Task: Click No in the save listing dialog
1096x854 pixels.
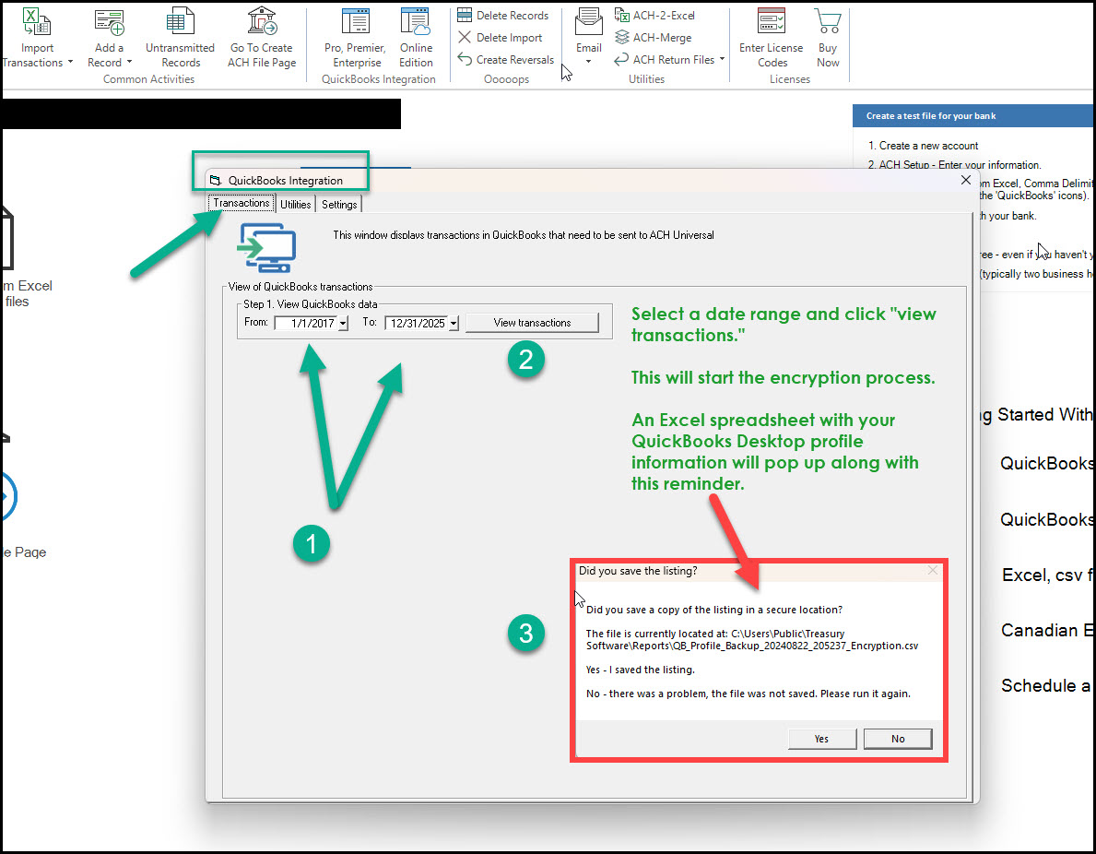Action: [898, 739]
